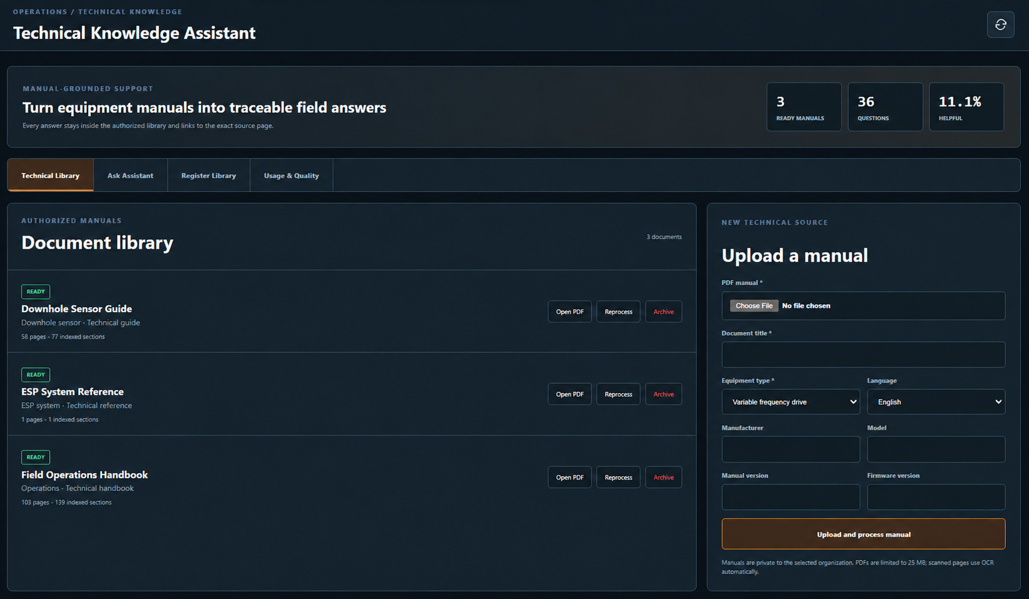Click Upload and process manual
This screenshot has height=599, width=1029.
point(863,534)
